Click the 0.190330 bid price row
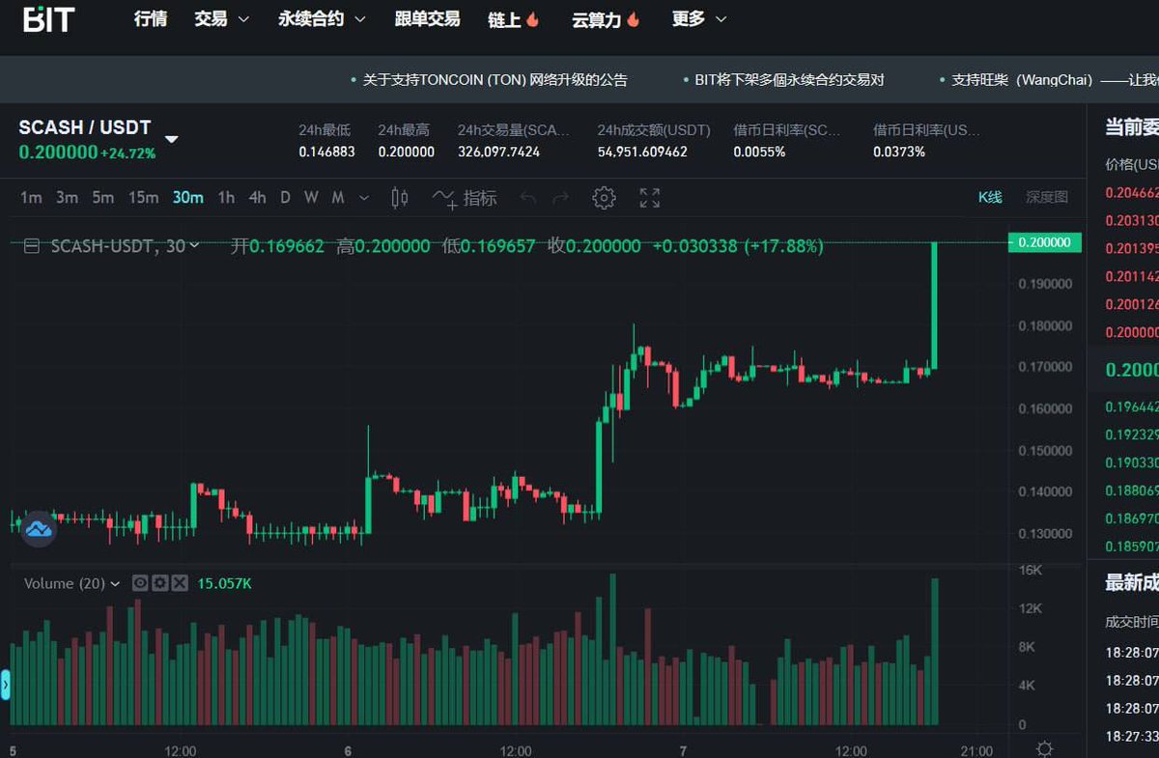This screenshot has height=758, width=1159. click(1131, 463)
